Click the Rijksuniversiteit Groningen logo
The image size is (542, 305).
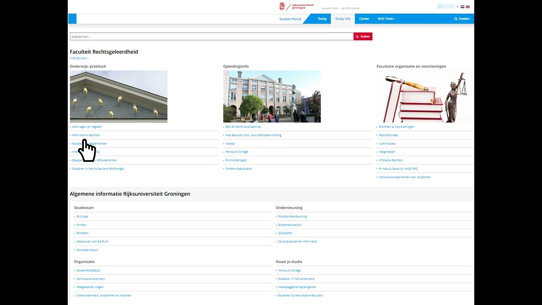pyautogui.click(x=296, y=6)
